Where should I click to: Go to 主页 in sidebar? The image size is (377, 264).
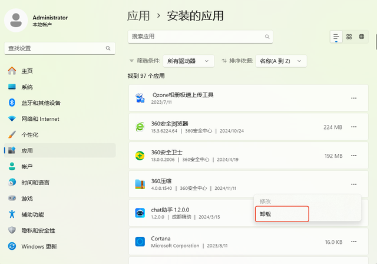(x=60, y=71)
